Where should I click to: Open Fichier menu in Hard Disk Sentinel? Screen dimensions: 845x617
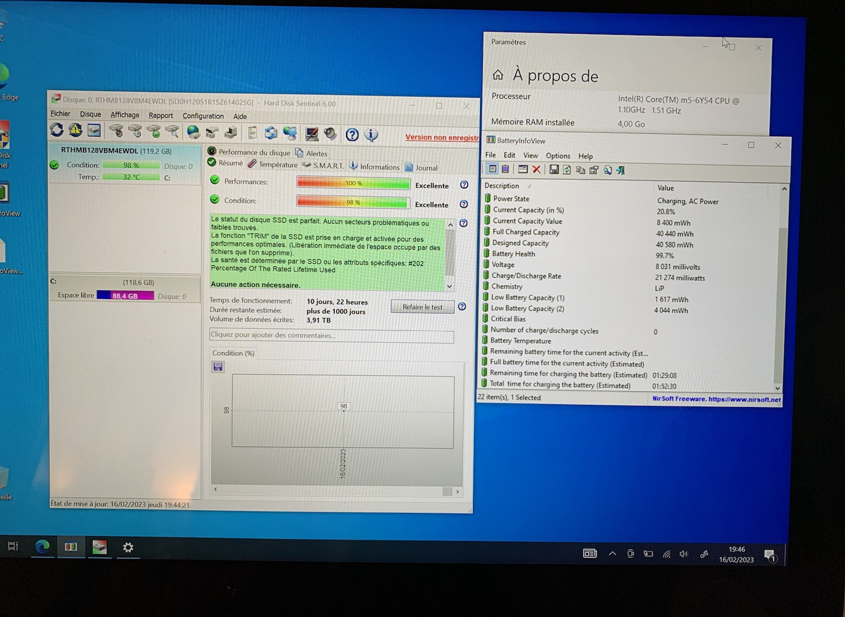(x=61, y=113)
